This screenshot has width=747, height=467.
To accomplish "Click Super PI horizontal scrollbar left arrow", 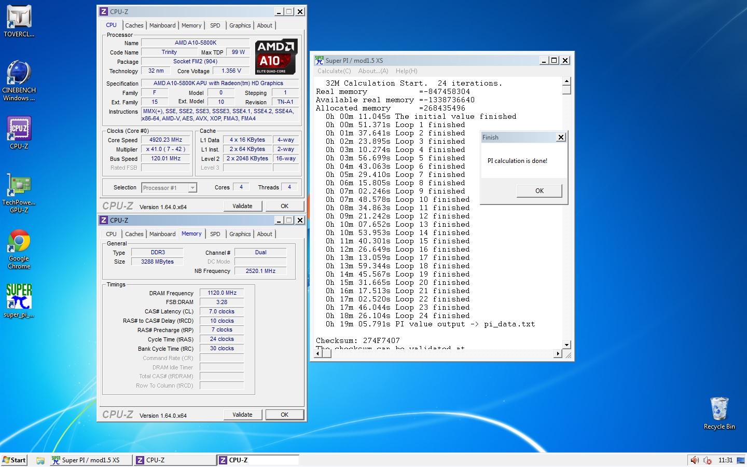I will tap(317, 353).
